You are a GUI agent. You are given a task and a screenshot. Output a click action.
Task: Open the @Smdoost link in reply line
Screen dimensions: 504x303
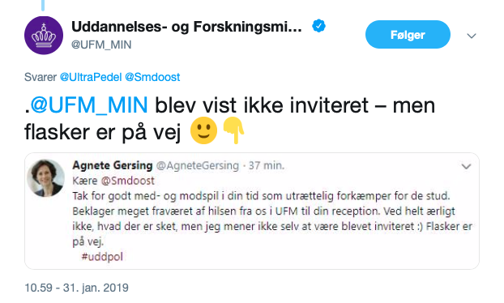pos(152,77)
